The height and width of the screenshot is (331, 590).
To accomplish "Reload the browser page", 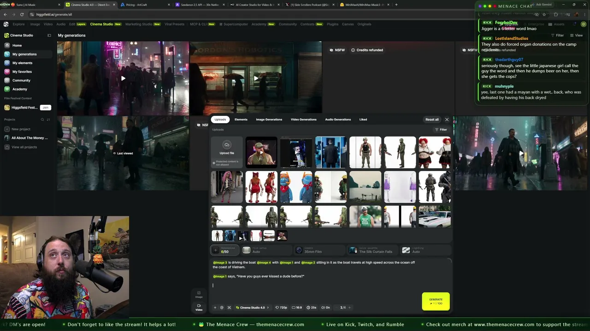I will tap(22, 14).
